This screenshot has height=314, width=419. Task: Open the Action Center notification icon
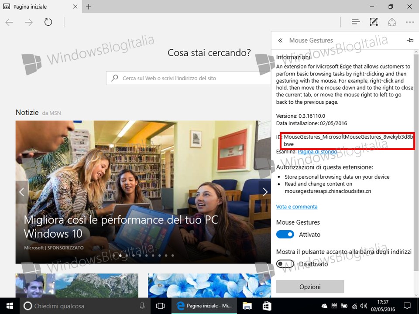click(407, 306)
